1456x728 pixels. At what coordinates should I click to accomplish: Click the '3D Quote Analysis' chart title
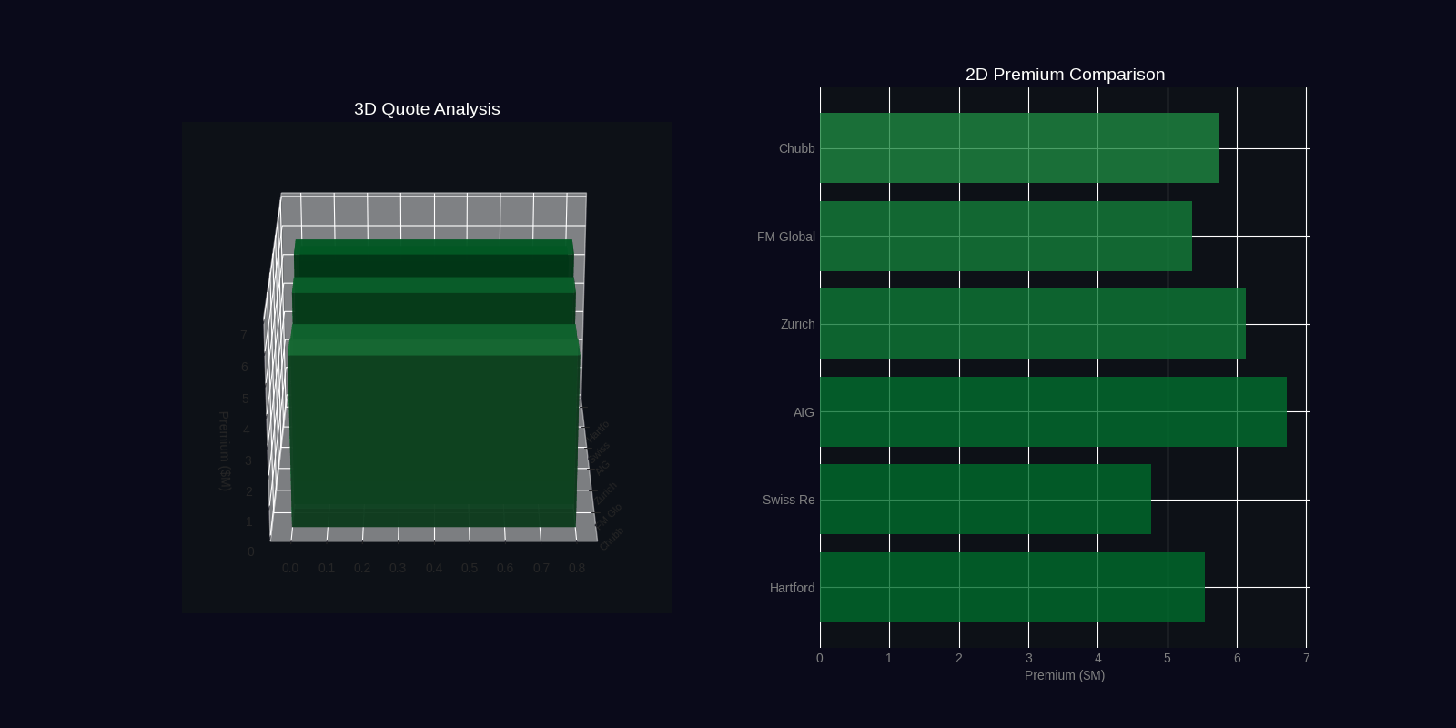(x=427, y=109)
